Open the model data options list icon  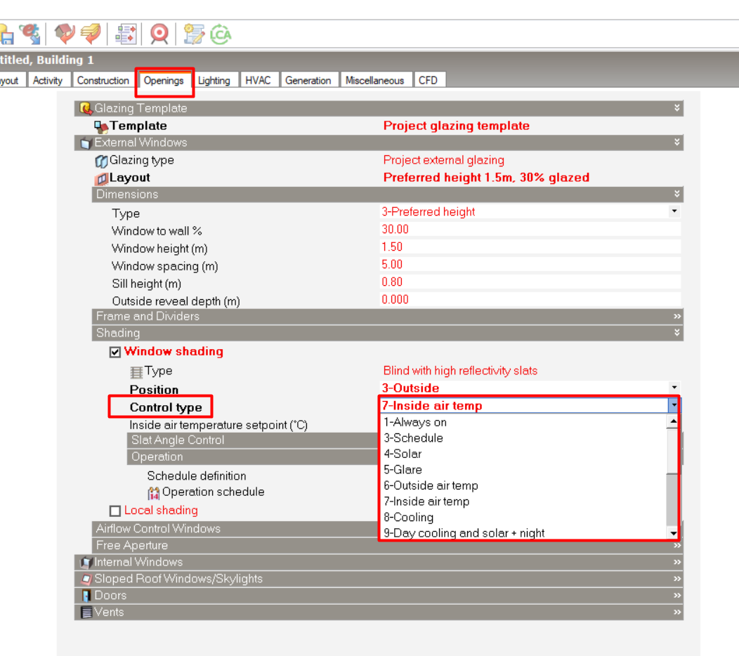point(126,34)
